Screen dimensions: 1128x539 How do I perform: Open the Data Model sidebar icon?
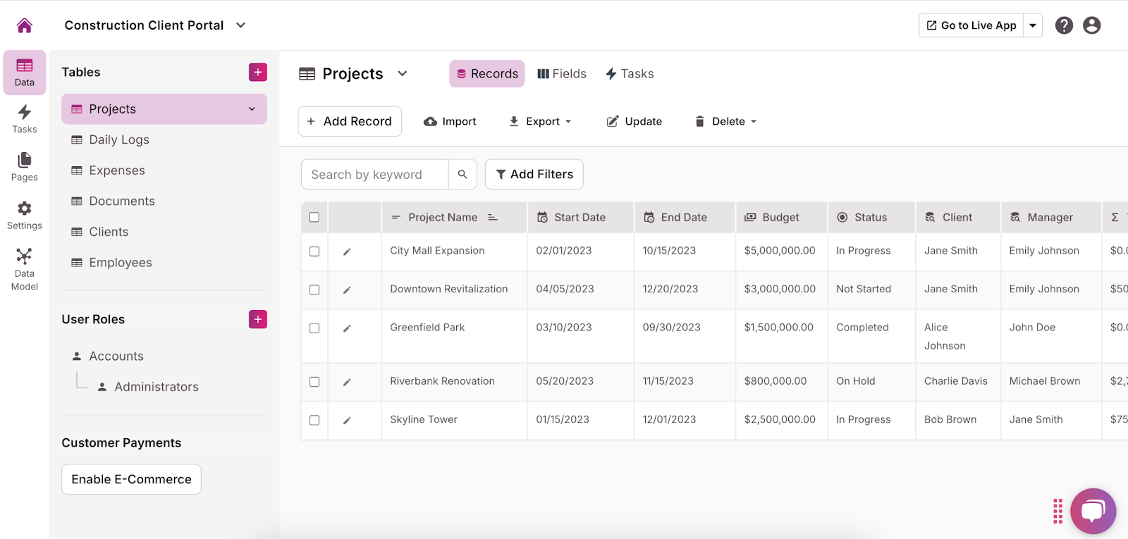coord(25,269)
